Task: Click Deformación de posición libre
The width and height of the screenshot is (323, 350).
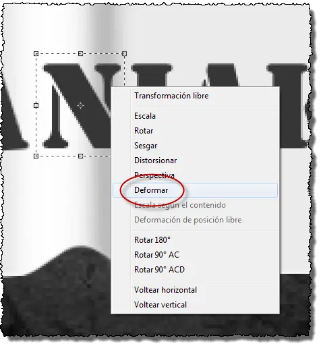Action: (x=195, y=220)
